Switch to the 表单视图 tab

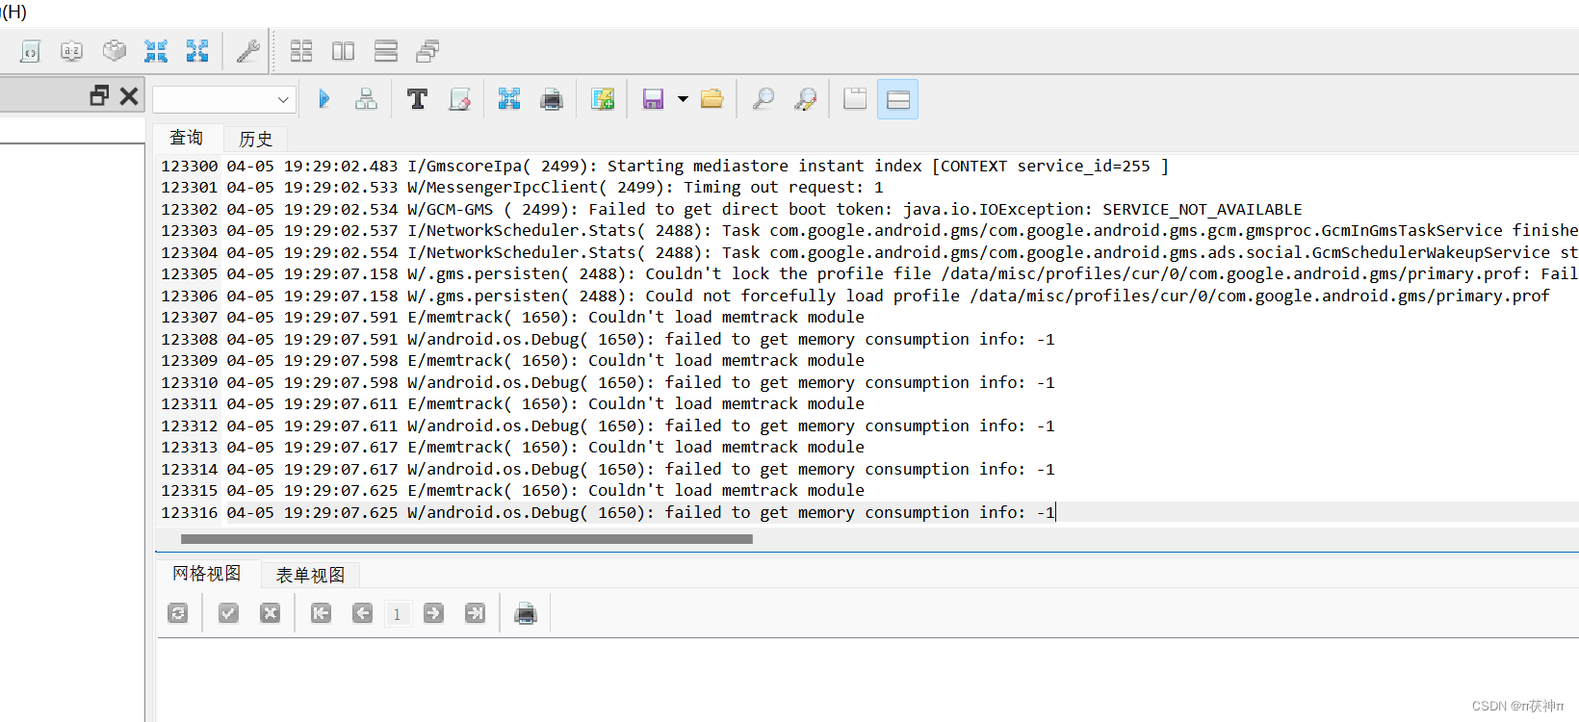(311, 575)
